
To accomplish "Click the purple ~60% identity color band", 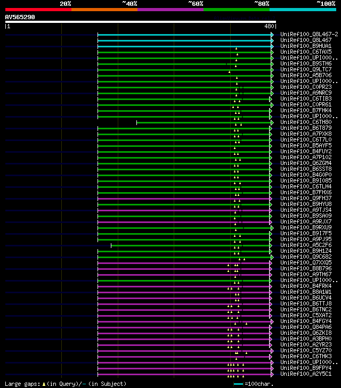I will pyautogui.click(x=170, y=10).
